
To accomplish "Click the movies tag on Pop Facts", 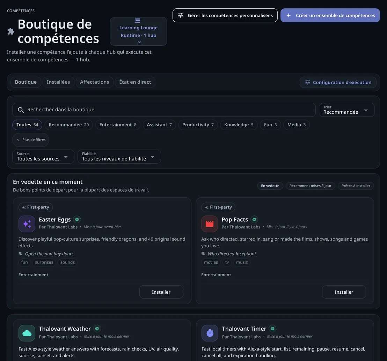I will (211, 262).
